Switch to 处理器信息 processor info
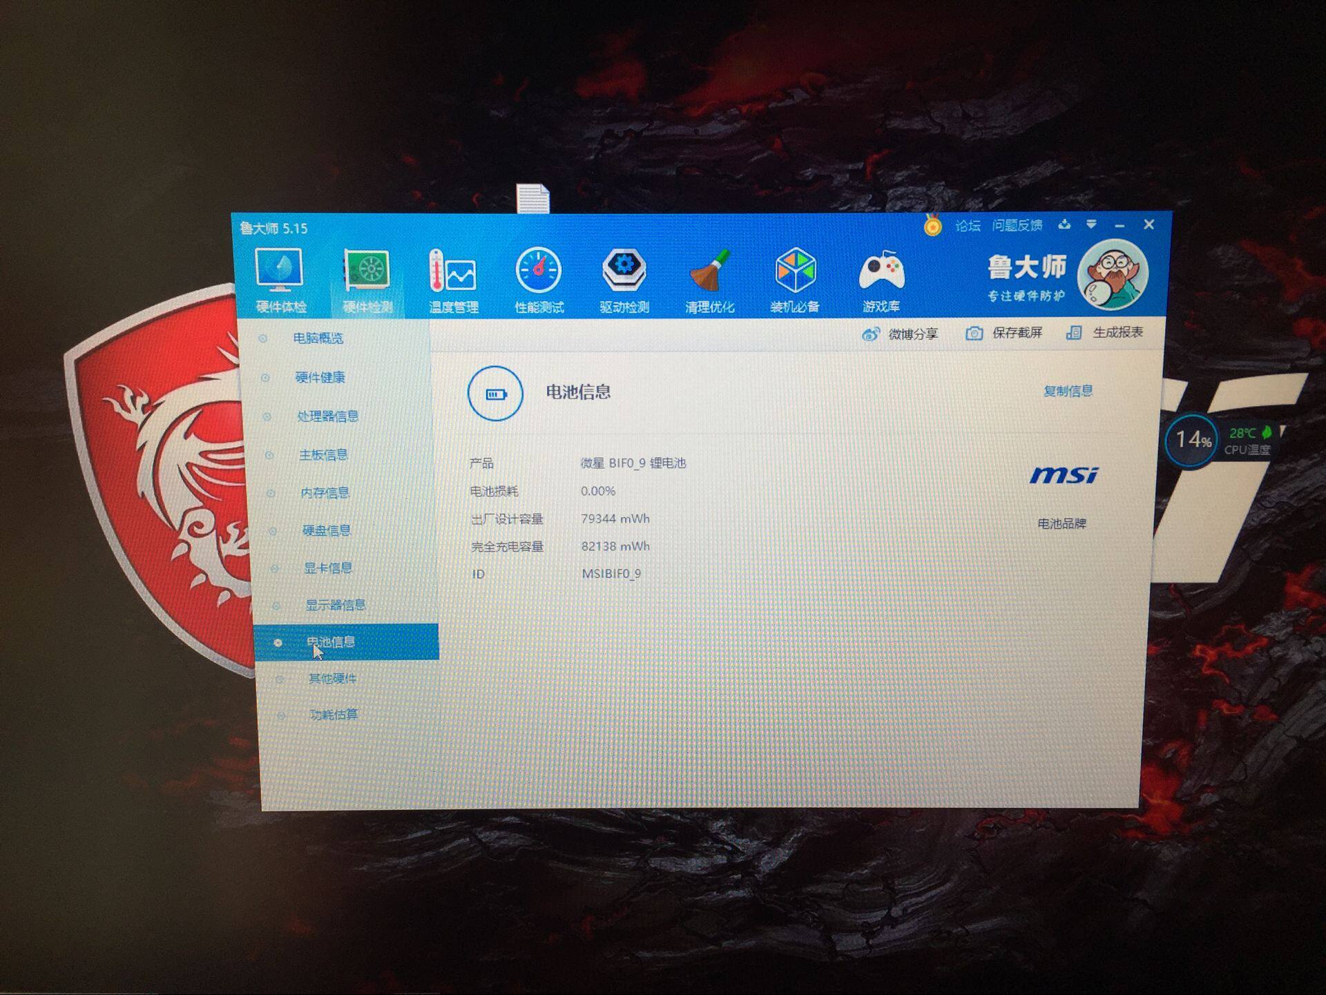 (327, 416)
